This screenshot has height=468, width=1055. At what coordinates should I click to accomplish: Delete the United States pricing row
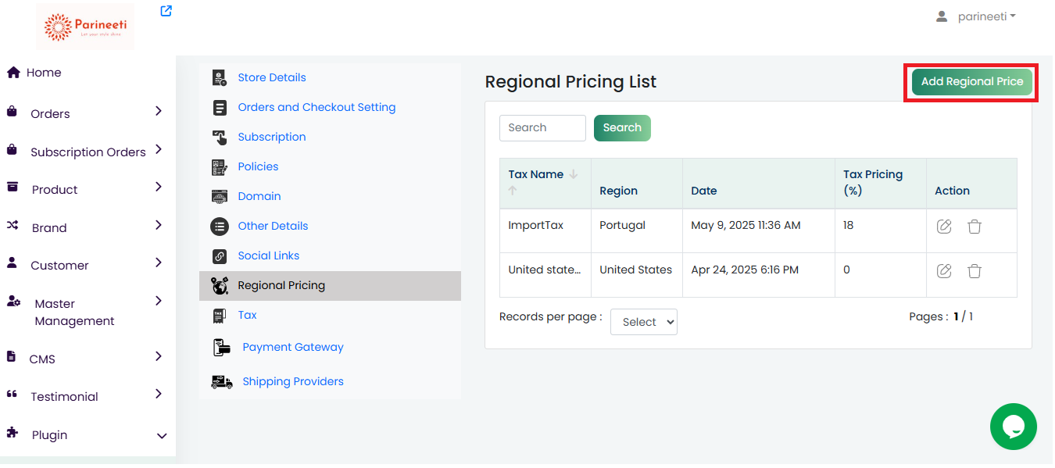coord(975,271)
